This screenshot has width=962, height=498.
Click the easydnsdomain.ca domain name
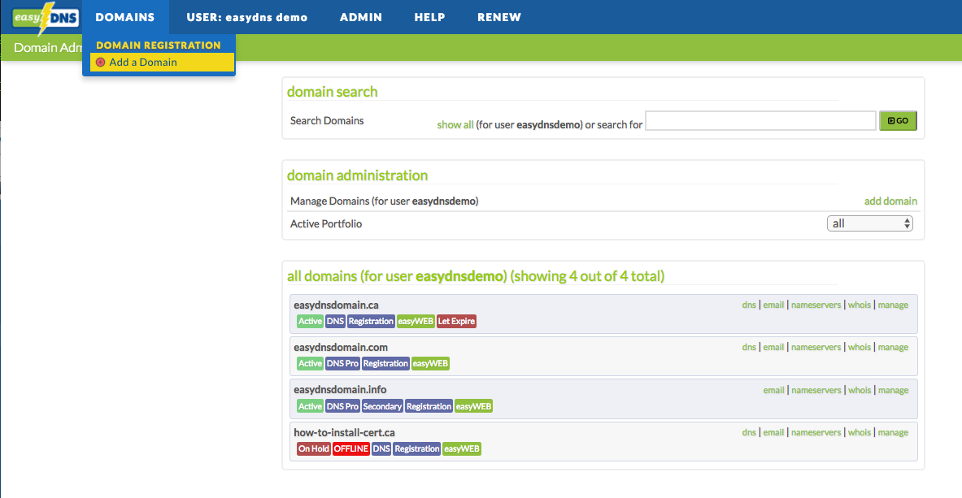click(x=336, y=305)
